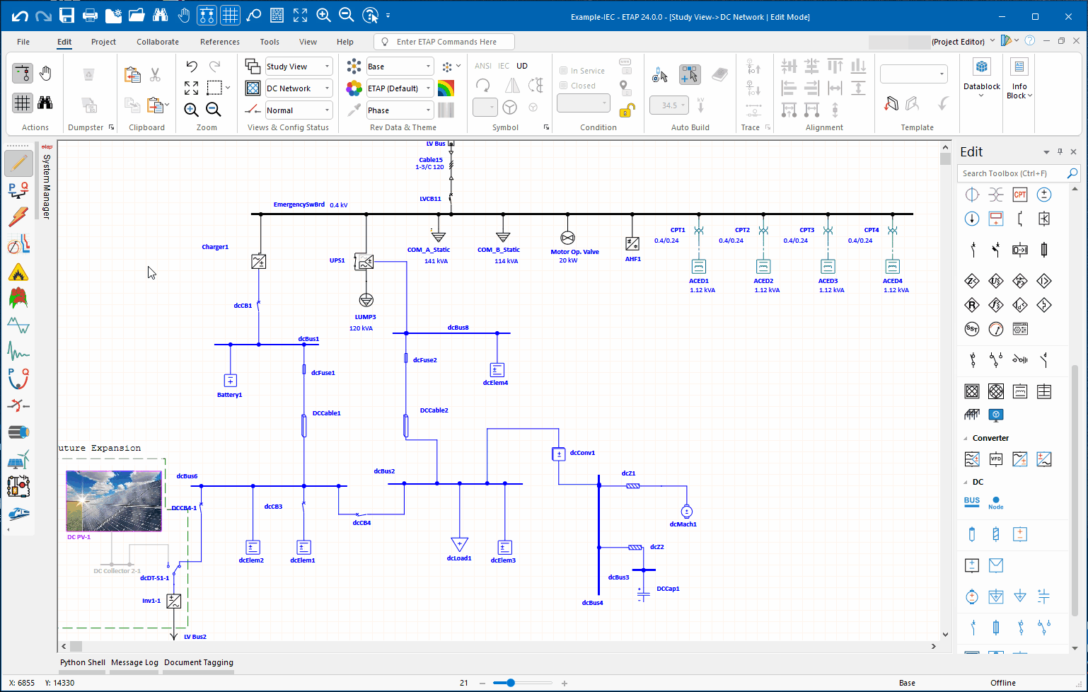The image size is (1088, 692).
Task: Click the Info Block button
Action: click(x=1019, y=78)
